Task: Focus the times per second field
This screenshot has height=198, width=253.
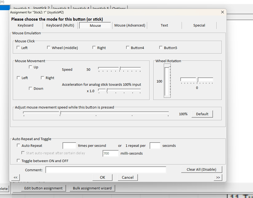Action: pos(69,145)
